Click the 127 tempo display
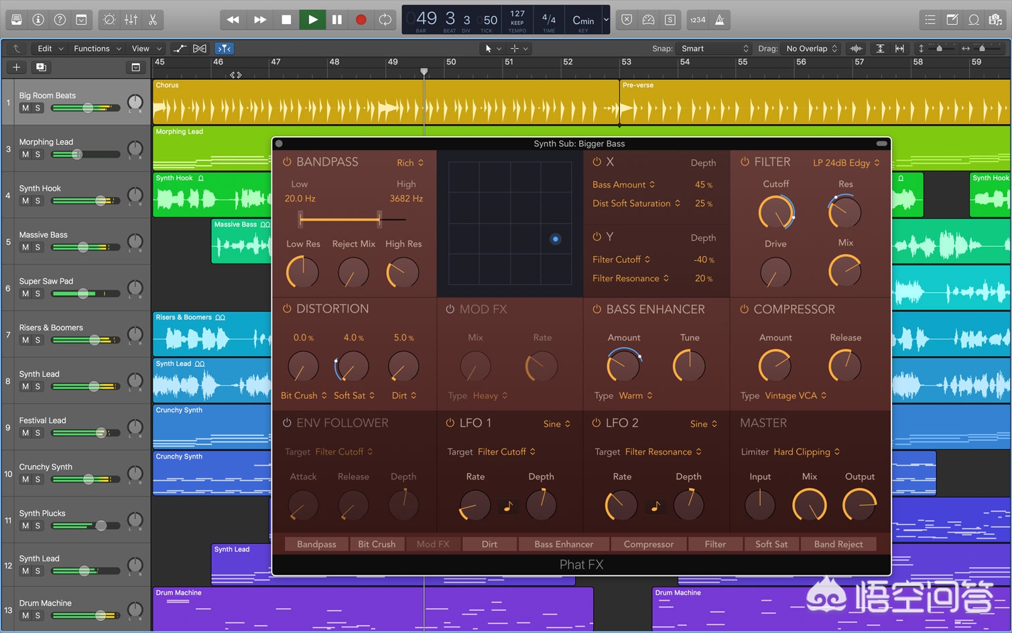Screen dimensions: 1012x633 [x=517, y=13]
